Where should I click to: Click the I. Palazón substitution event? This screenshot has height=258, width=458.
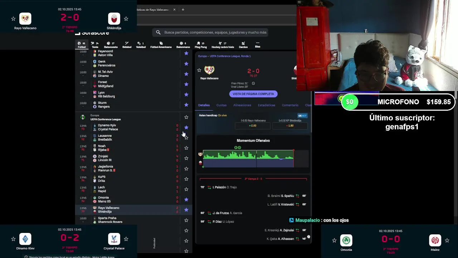coord(219,187)
